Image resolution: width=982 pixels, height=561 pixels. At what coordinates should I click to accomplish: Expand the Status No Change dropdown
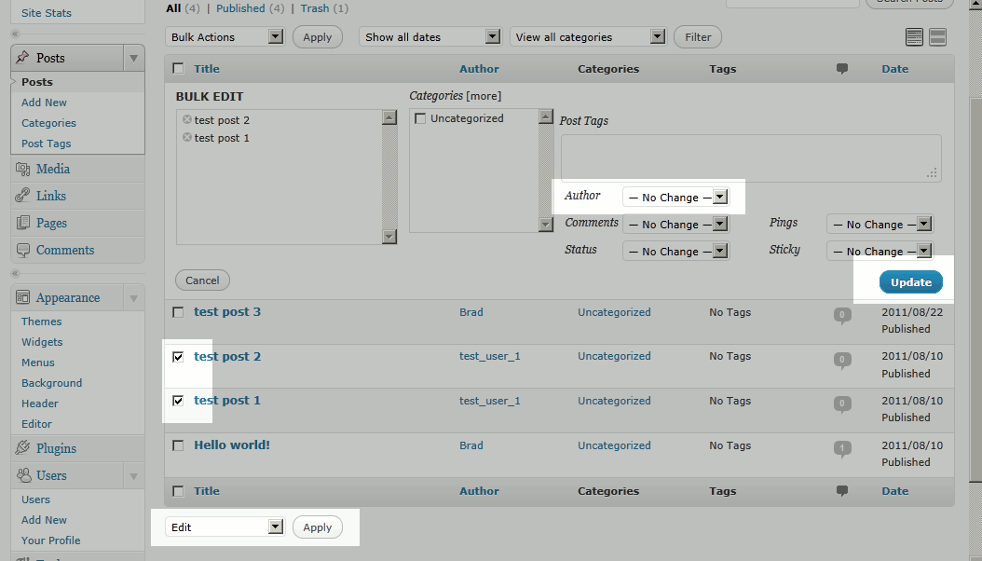tap(675, 252)
